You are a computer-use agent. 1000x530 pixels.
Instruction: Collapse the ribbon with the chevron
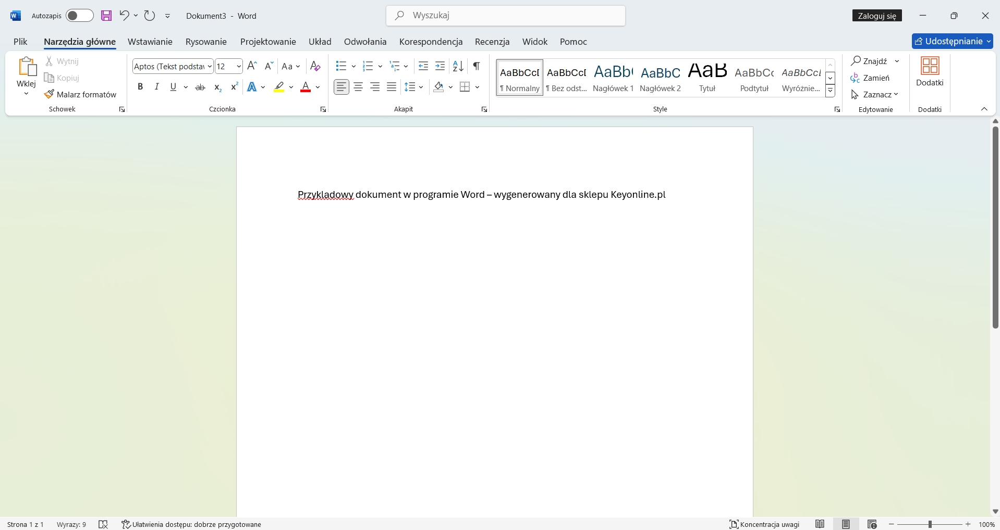point(984,109)
